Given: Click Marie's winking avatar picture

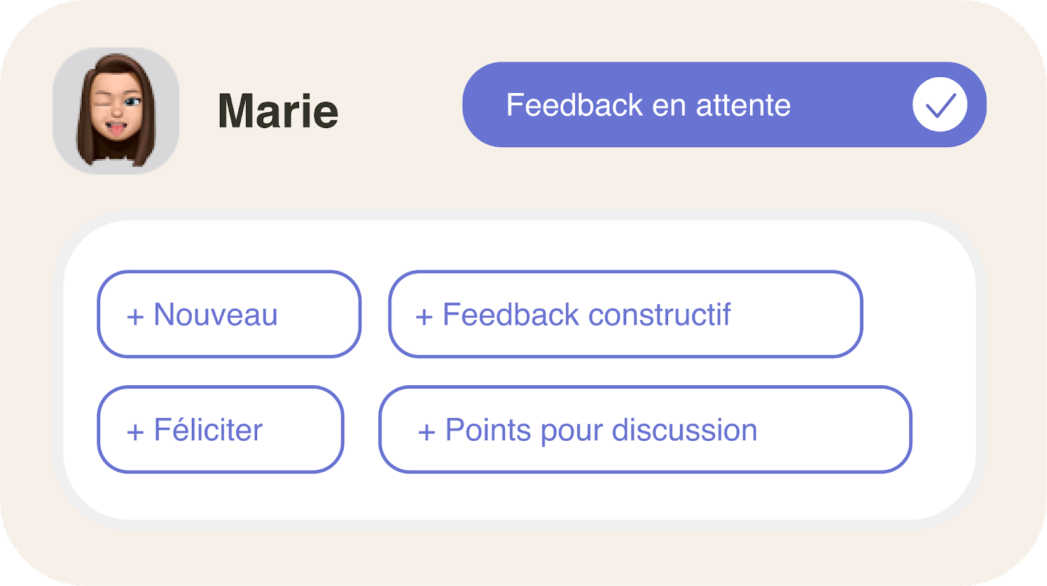Looking at the screenshot, I should tap(116, 109).
